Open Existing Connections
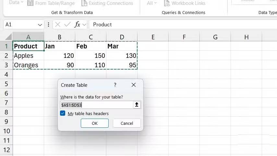Screen dimensions: 277x156 107,3
